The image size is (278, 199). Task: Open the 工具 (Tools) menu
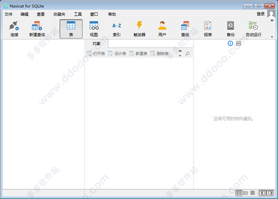pyautogui.click(x=78, y=14)
